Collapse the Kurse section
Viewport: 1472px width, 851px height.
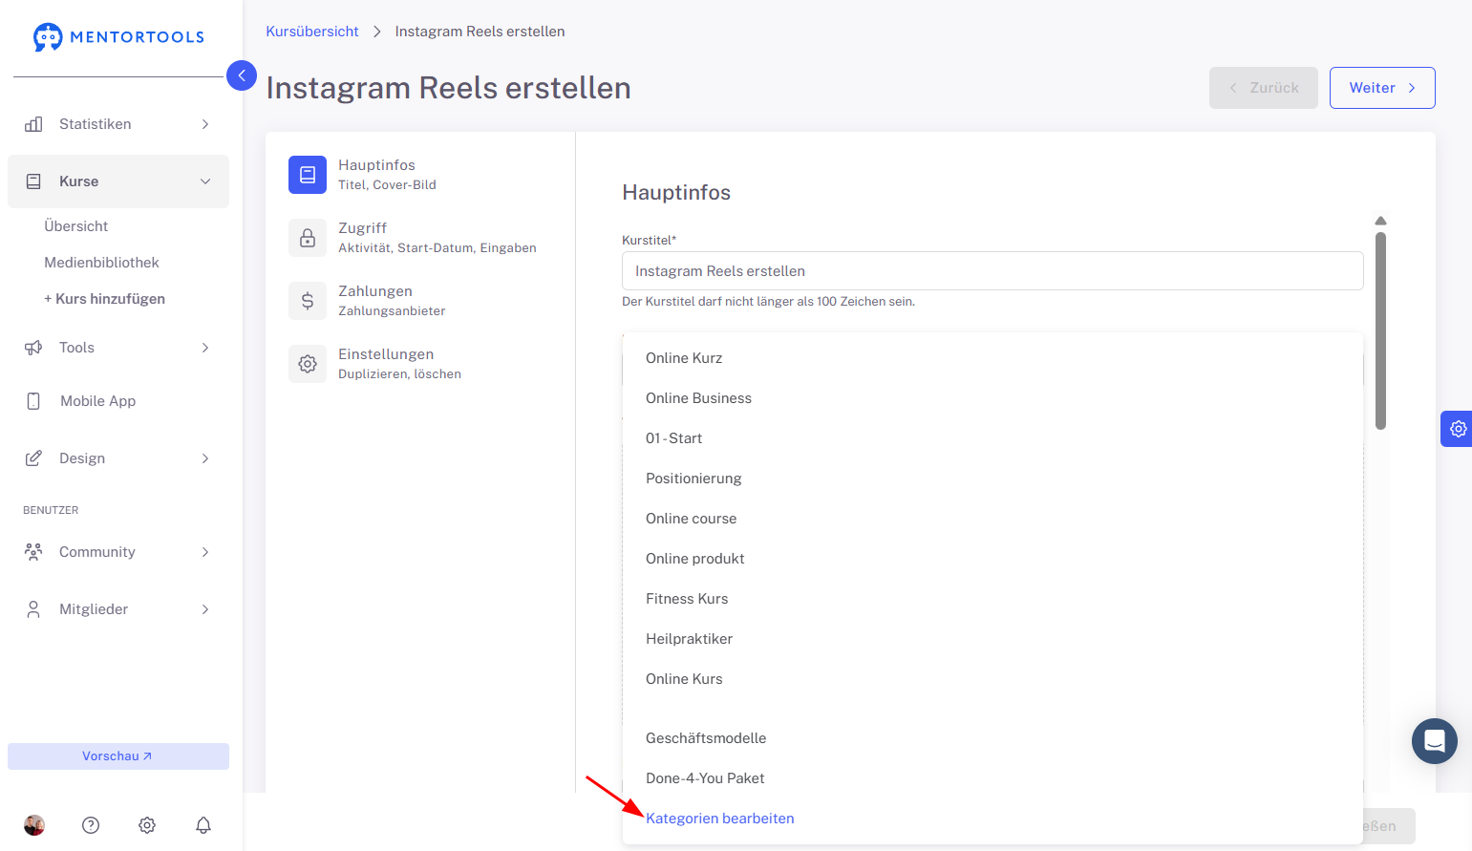(x=117, y=181)
